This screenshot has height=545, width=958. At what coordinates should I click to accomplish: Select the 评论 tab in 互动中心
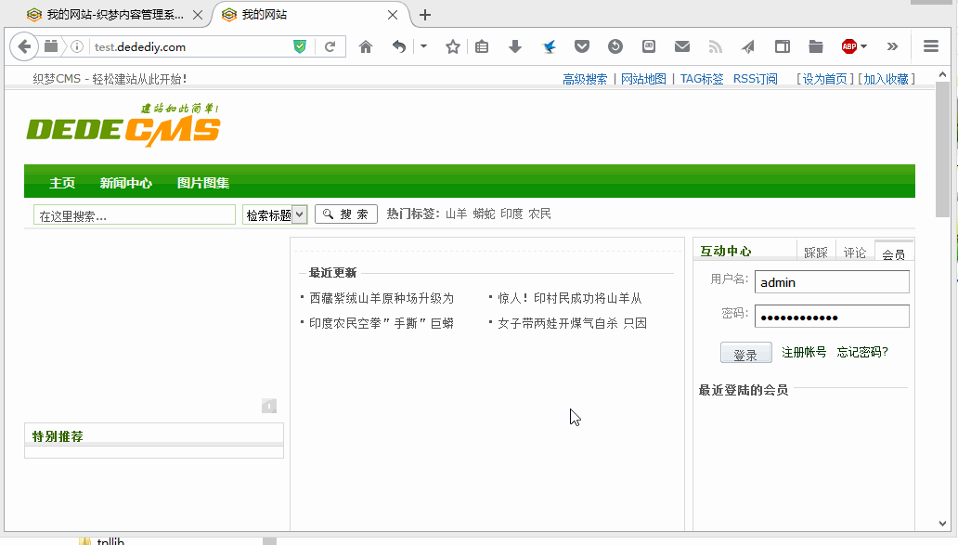tap(854, 253)
